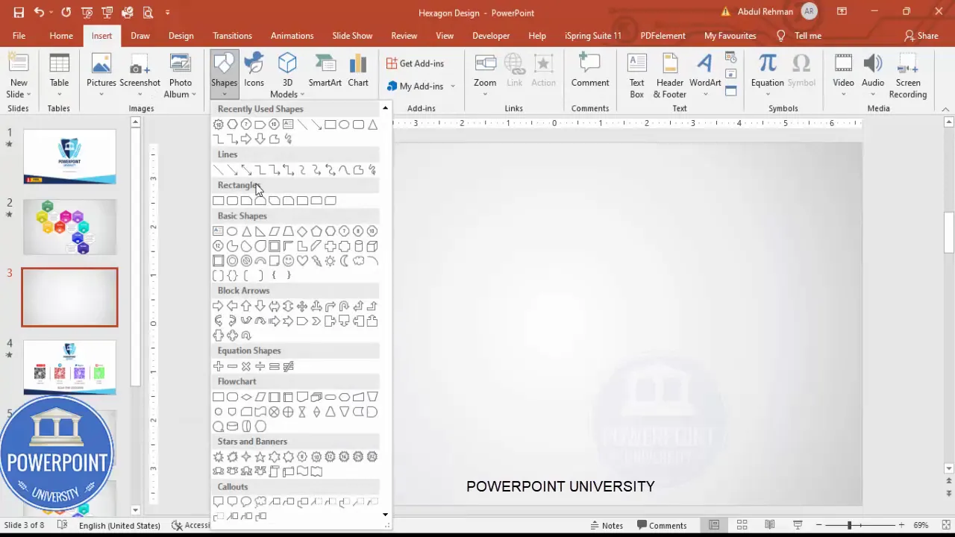Open the 3D Models dropdown
The width and height of the screenshot is (955, 537).
click(x=287, y=89)
